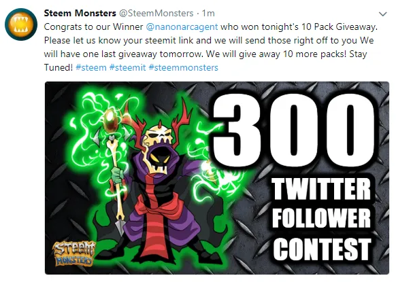This screenshot has height=282, width=396.
Task: Open the @nanonarcagent mention
Action: (x=182, y=27)
